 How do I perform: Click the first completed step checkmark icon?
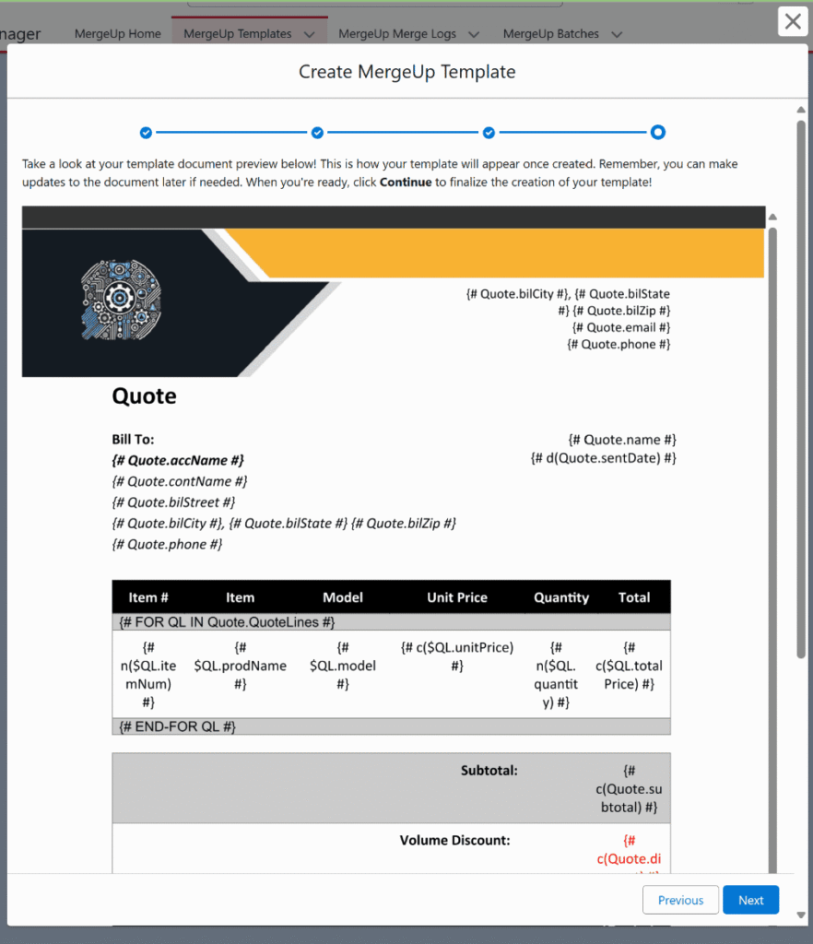click(x=146, y=132)
